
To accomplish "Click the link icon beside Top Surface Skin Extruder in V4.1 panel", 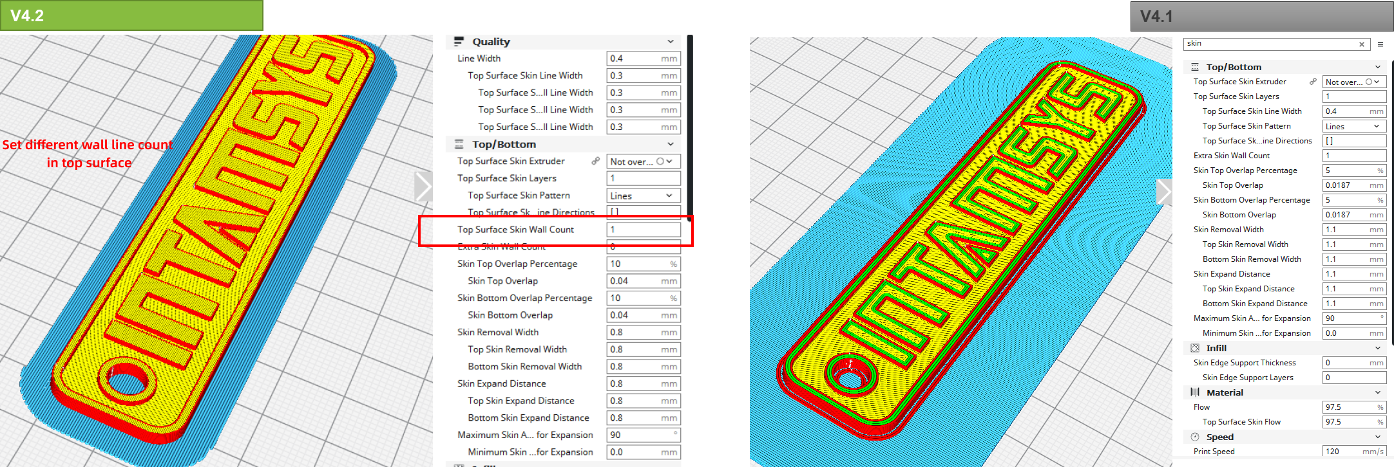I will [1313, 82].
